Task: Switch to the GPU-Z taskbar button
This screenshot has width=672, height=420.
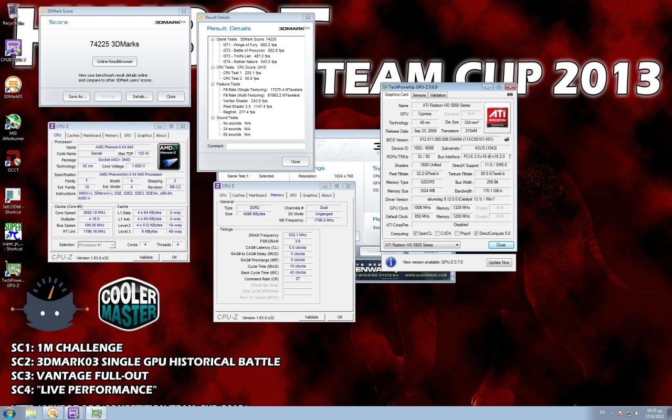Action: pyautogui.click(x=96, y=413)
